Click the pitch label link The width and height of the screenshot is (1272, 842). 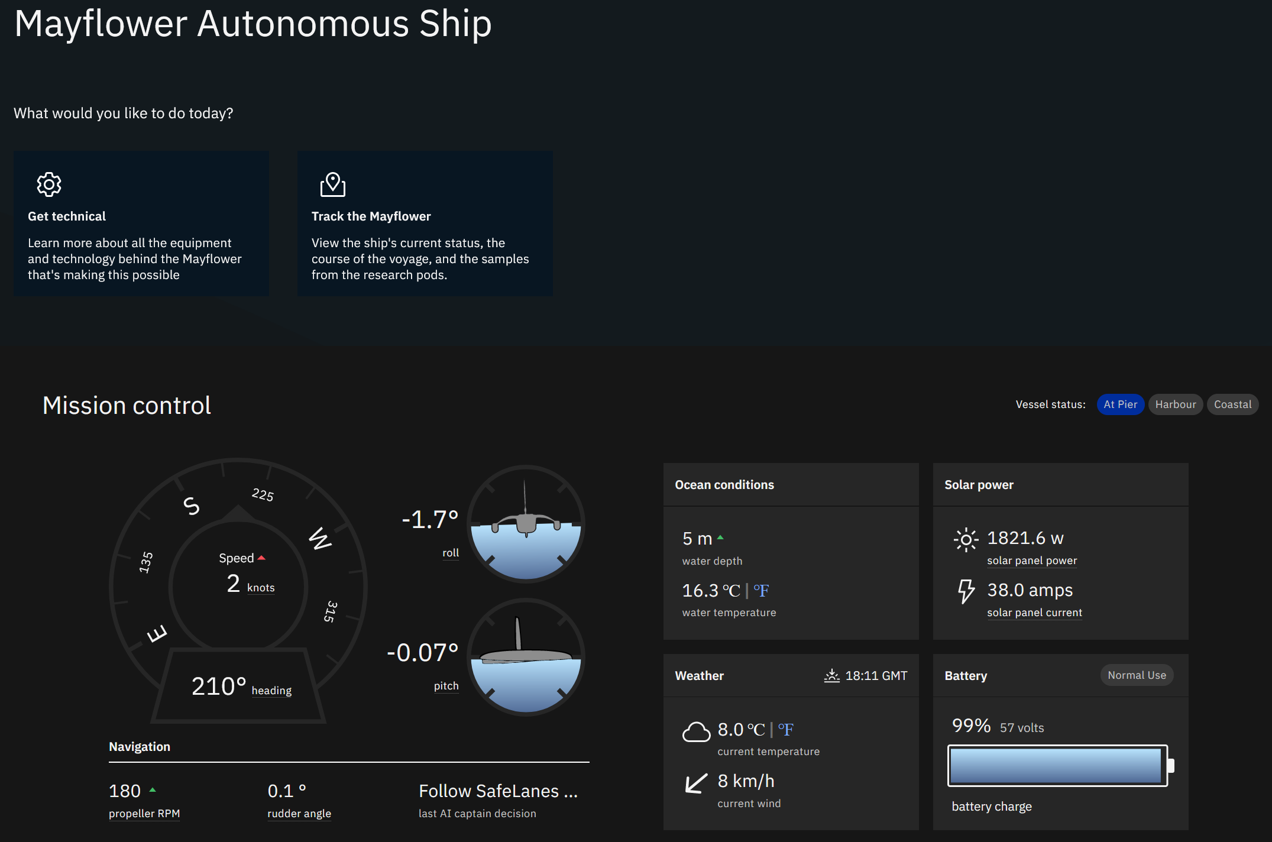[x=446, y=686]
